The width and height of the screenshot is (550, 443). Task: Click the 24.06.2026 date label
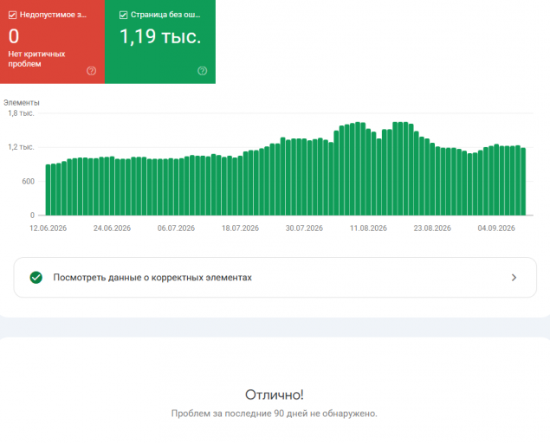point(112,228)
